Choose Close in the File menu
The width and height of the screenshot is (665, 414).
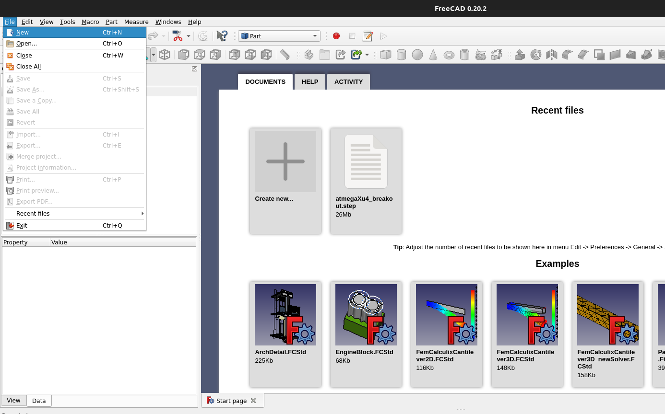click(74, 56)
